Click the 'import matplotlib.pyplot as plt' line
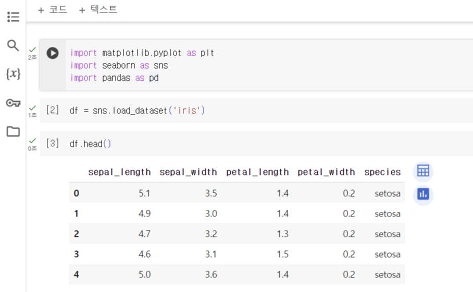 pos(142,53)
